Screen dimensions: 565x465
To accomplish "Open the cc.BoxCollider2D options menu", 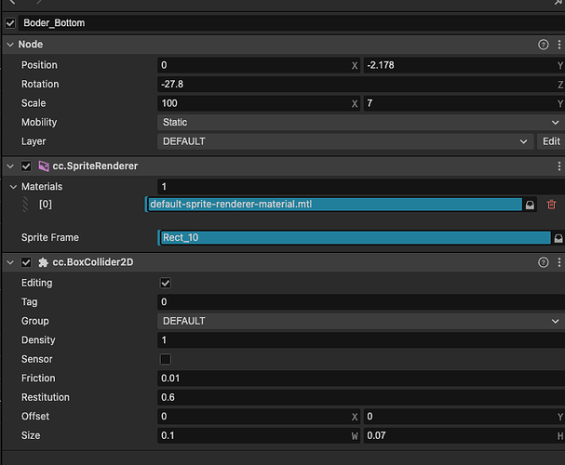I will coord(558,263).
